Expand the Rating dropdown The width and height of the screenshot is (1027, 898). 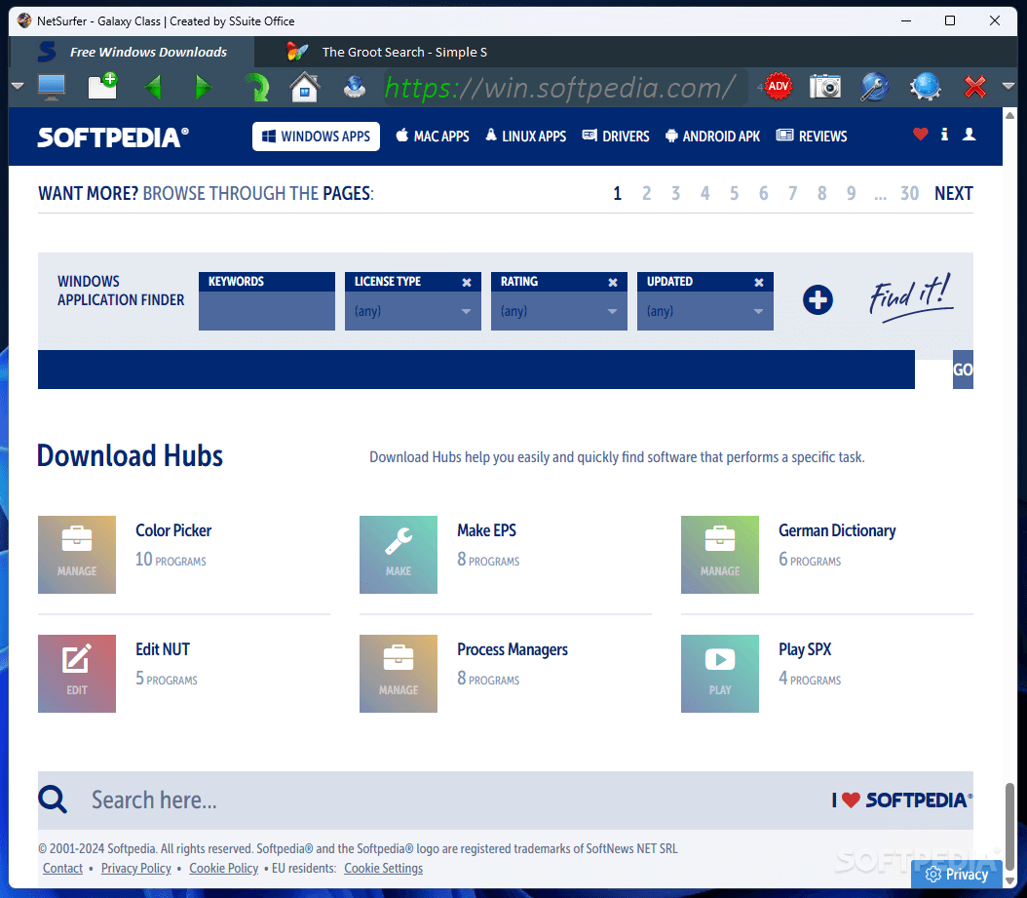558,311
